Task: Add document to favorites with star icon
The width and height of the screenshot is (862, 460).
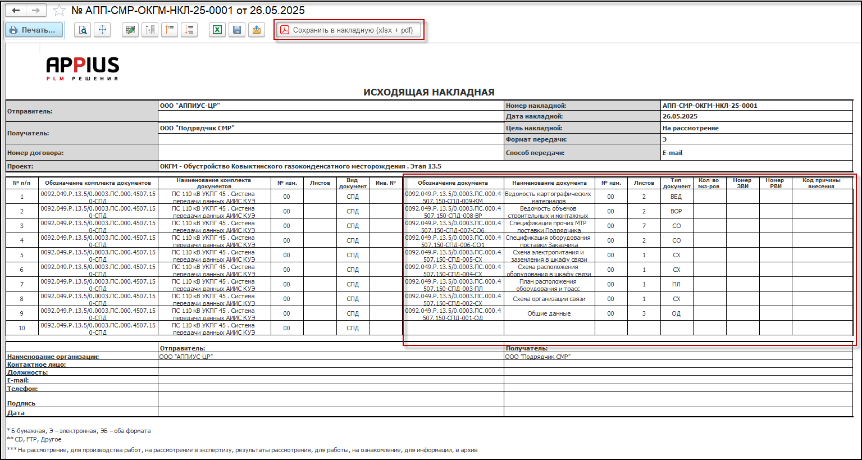Action: [x=59, y=11]
